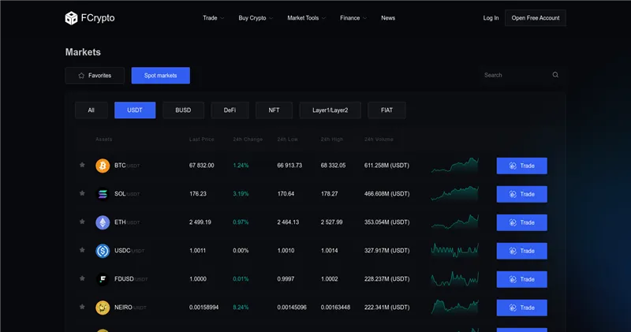Favorite SOL with its star
The width and height of the screenshot is (631, 332).
pos(82,193)
